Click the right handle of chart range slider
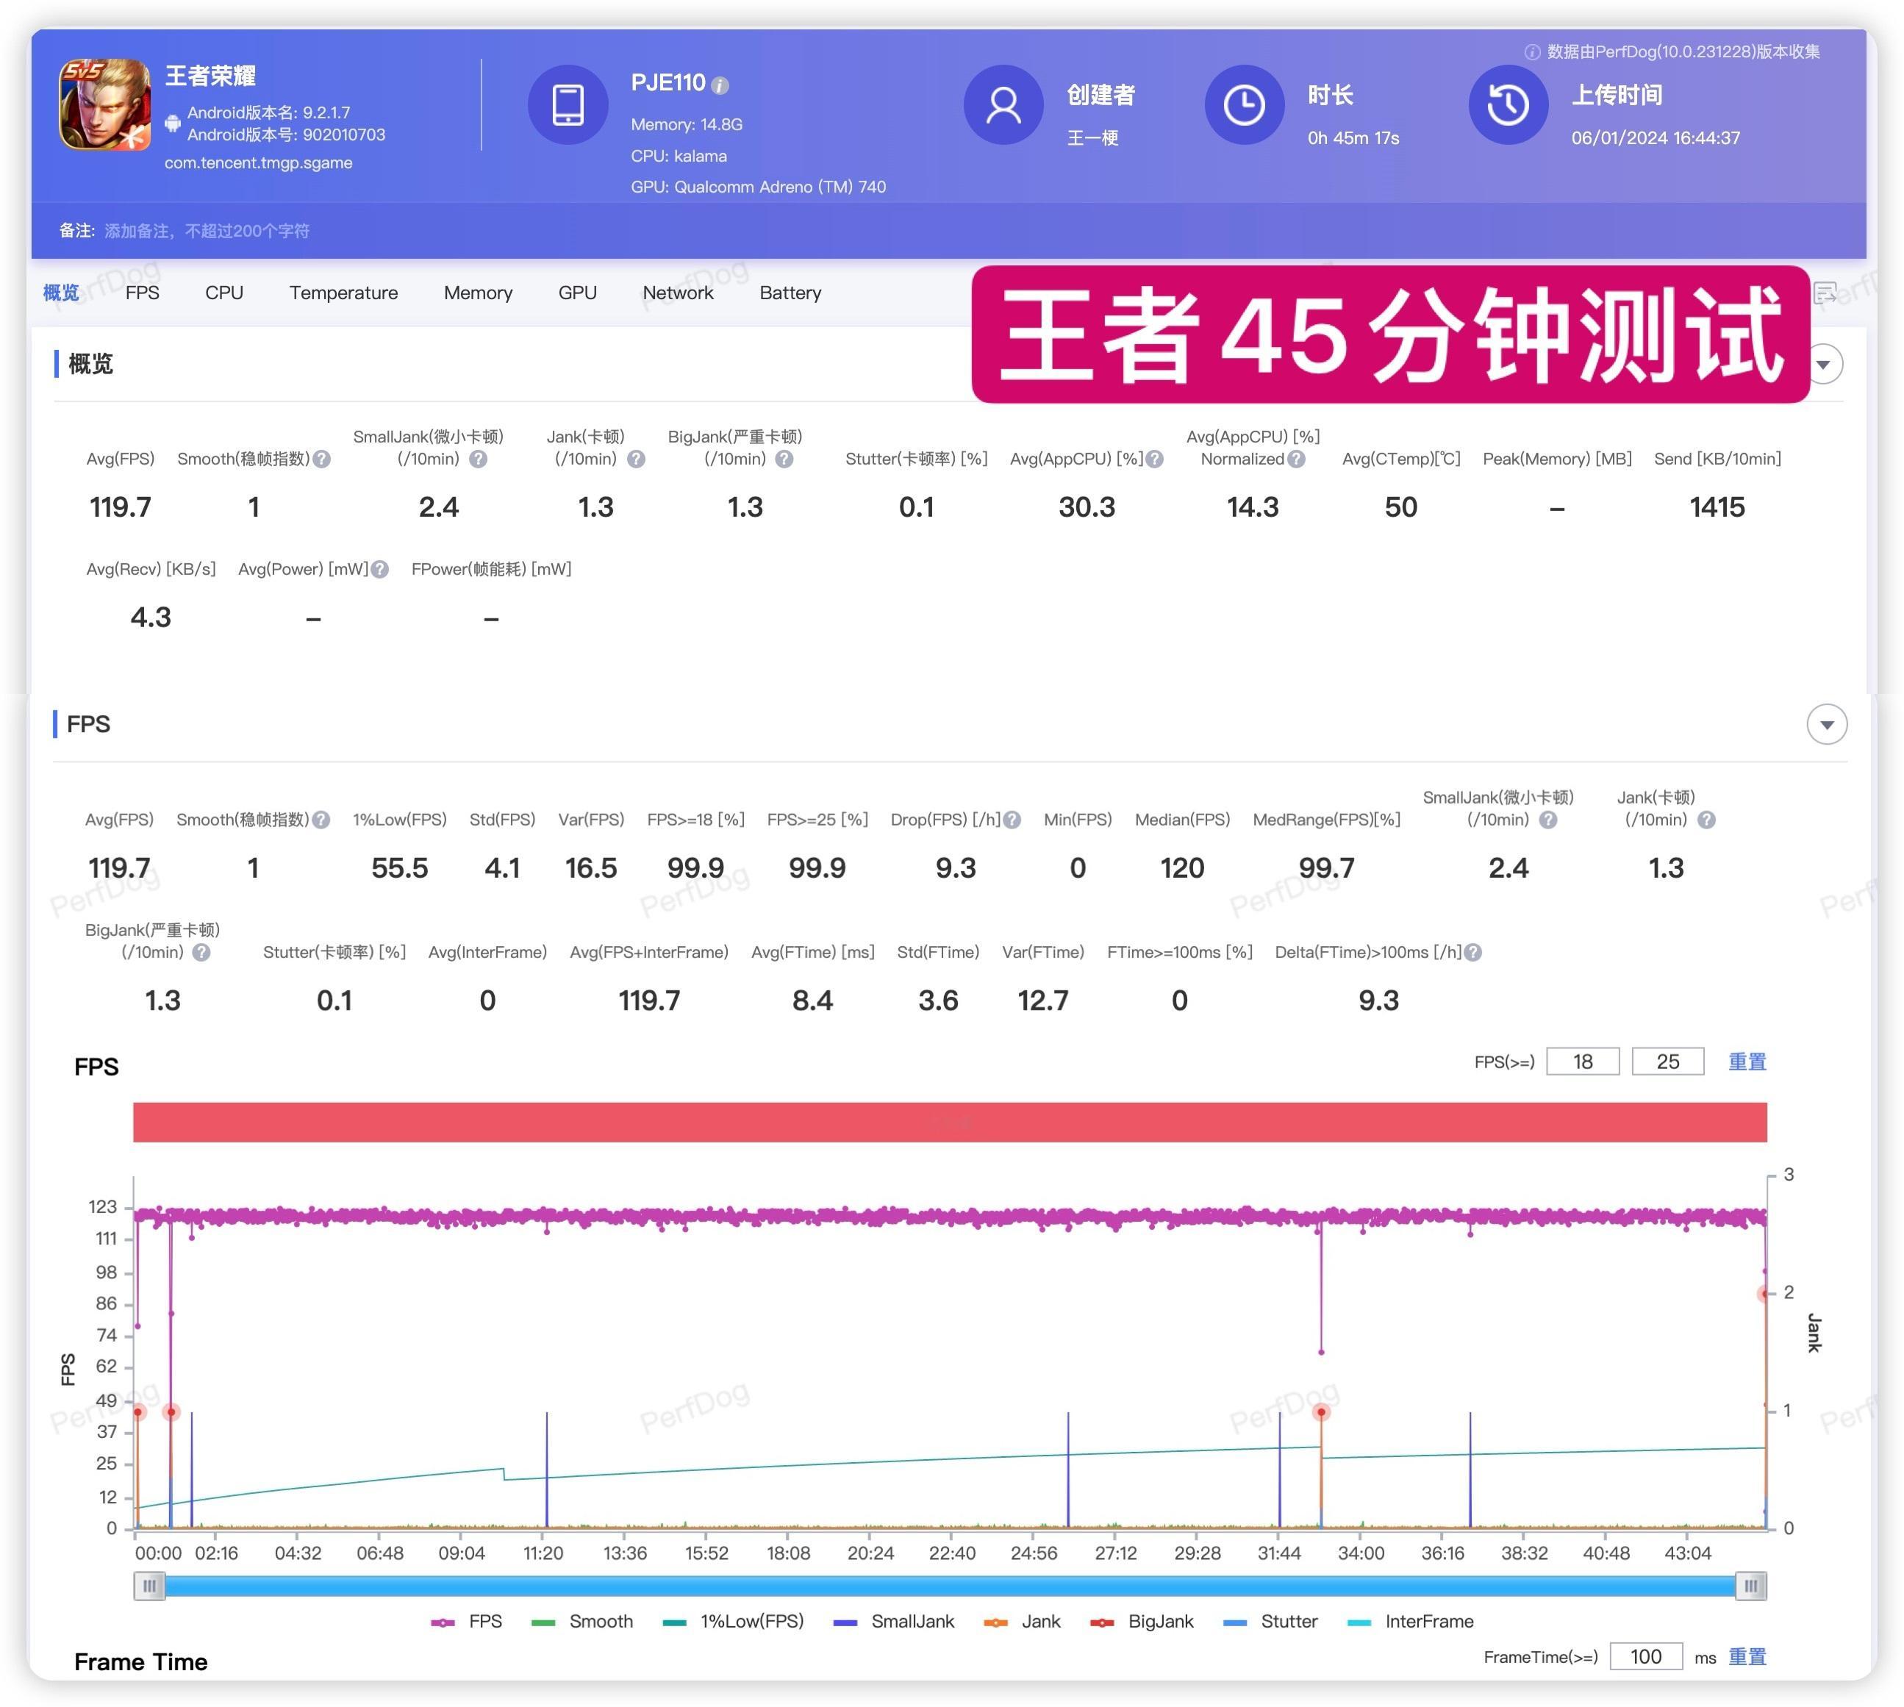This screenshot has height=1707, width=1904. [1751, 1586]
